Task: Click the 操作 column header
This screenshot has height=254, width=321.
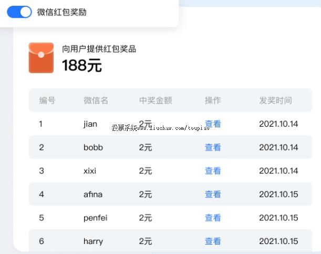Action: (x=213, y=100)
